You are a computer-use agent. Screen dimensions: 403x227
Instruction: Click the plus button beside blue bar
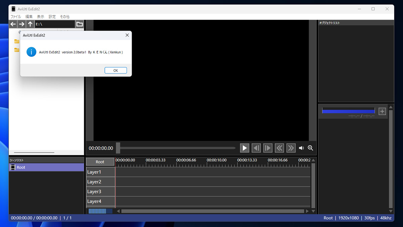[382, 111]
